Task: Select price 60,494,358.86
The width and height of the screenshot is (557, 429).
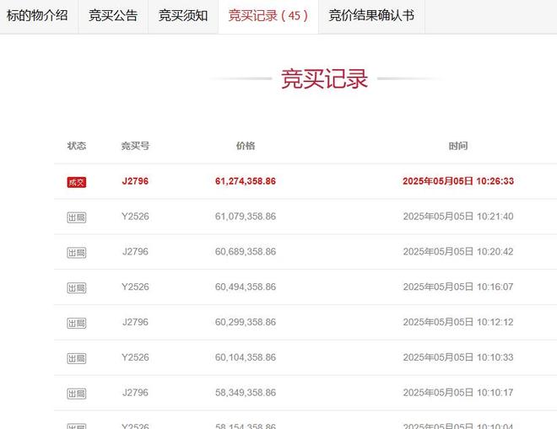Action: (246, 287)
